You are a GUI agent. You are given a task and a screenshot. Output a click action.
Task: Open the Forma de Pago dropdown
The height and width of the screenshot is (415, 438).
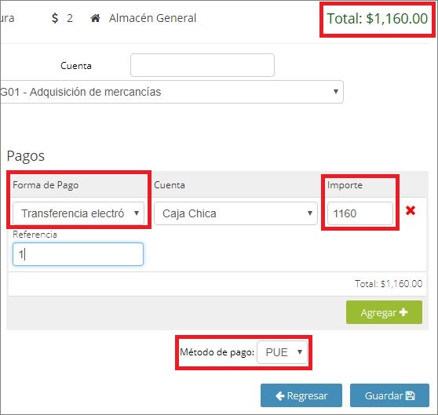coord(78,213)
